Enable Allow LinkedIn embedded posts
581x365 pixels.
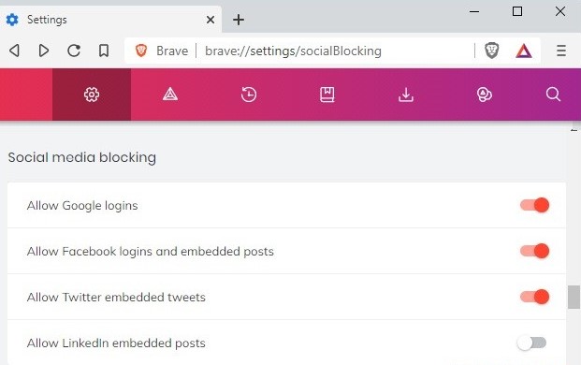(x=531, y=343)
